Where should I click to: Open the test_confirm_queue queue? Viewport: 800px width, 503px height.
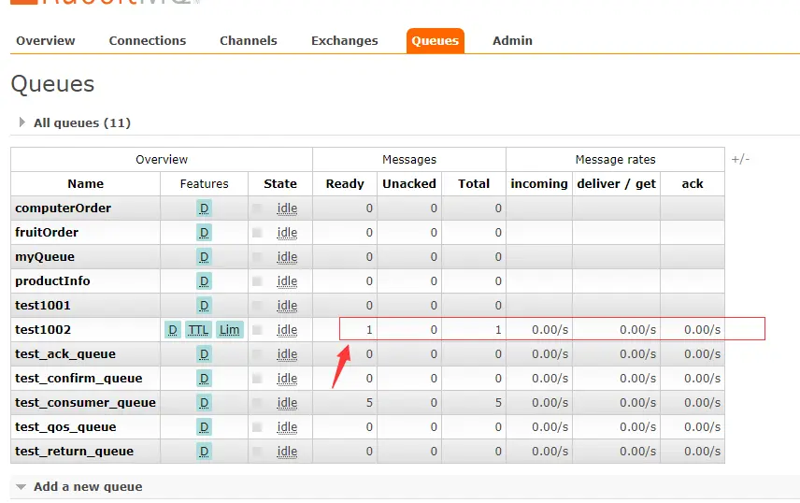[79, 379]
